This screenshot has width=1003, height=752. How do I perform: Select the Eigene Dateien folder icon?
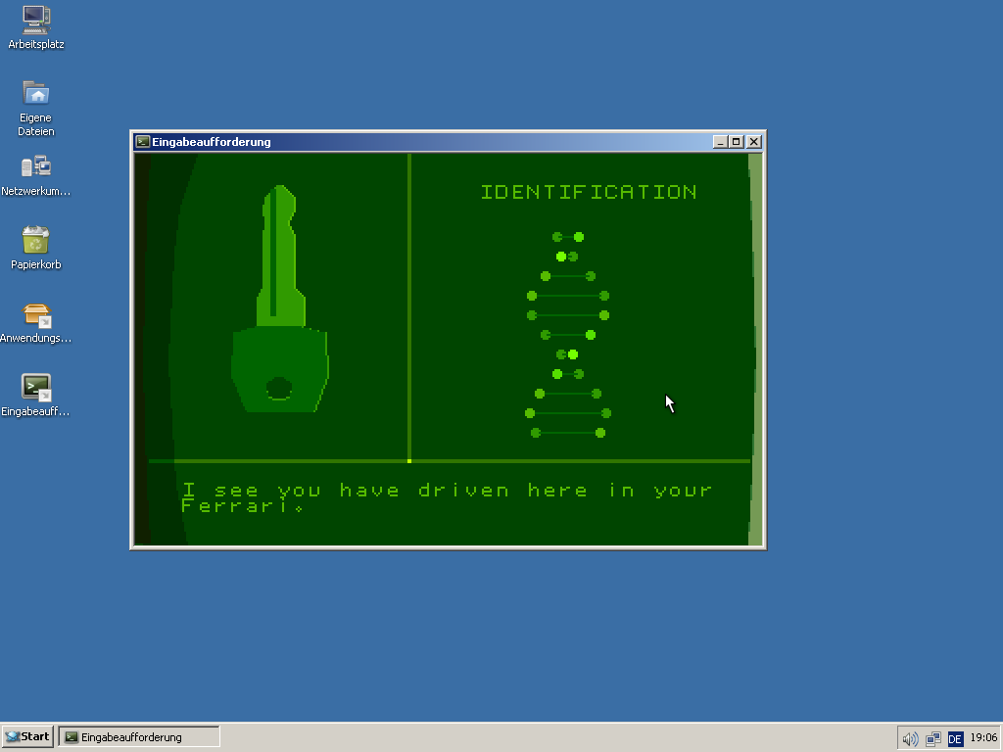click(36, 93)
